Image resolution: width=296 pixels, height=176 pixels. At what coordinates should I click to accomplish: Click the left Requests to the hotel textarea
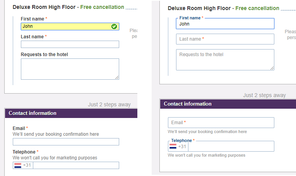point(70,69)
